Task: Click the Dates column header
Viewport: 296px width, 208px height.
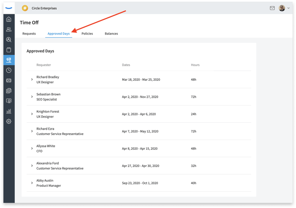Action: tap(126, 65)
